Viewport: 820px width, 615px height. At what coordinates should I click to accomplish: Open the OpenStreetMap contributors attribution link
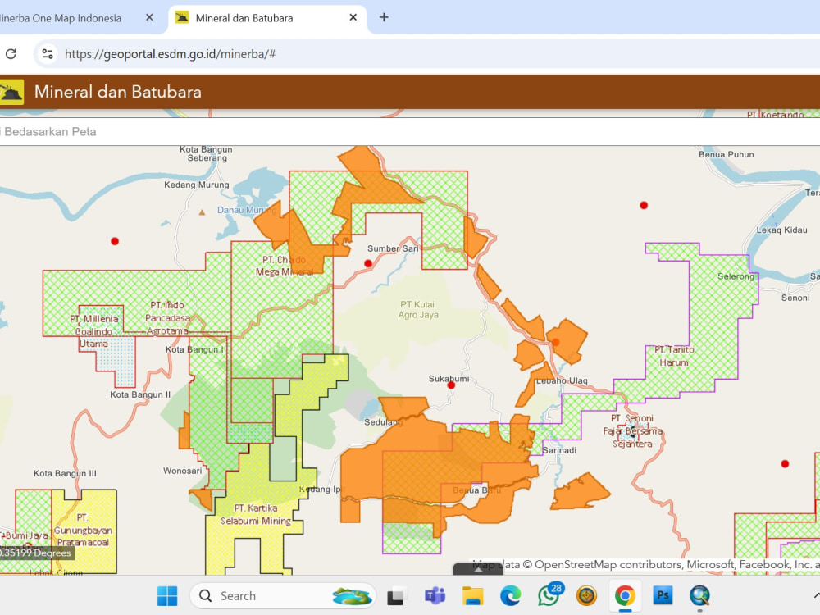[x=608, y=565]
